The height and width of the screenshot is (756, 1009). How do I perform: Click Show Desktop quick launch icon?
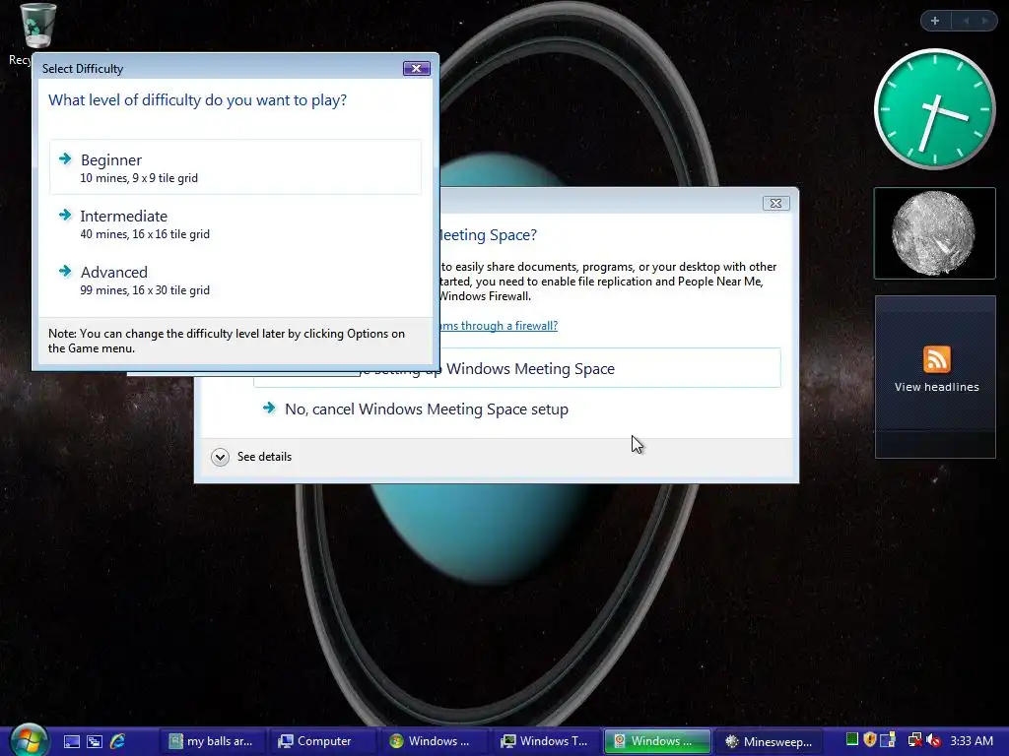pos(71,742)
